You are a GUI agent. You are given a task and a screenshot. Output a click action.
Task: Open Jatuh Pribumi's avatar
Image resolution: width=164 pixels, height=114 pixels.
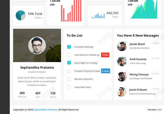point(121,92)
